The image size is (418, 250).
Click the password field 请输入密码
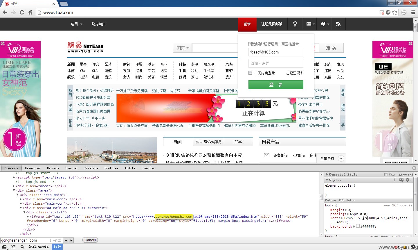276,63
